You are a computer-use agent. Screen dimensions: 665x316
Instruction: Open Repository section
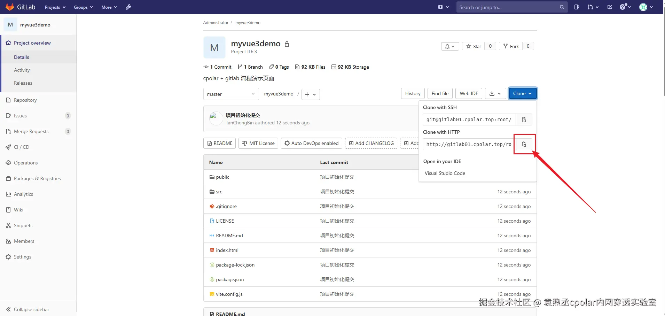[25, 100]
